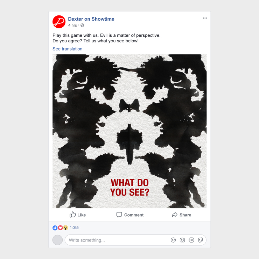Click the Comment button

coord(130,215)
